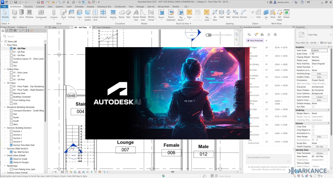Viewport: 333px width, 178px height.
Task: Select the Dormer opening tool
Action: point(243,14)
